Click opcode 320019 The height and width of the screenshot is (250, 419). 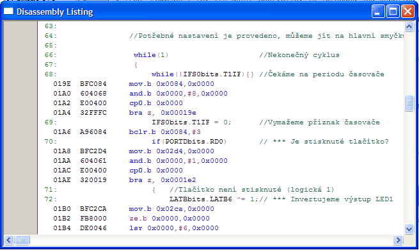point(93,180)
